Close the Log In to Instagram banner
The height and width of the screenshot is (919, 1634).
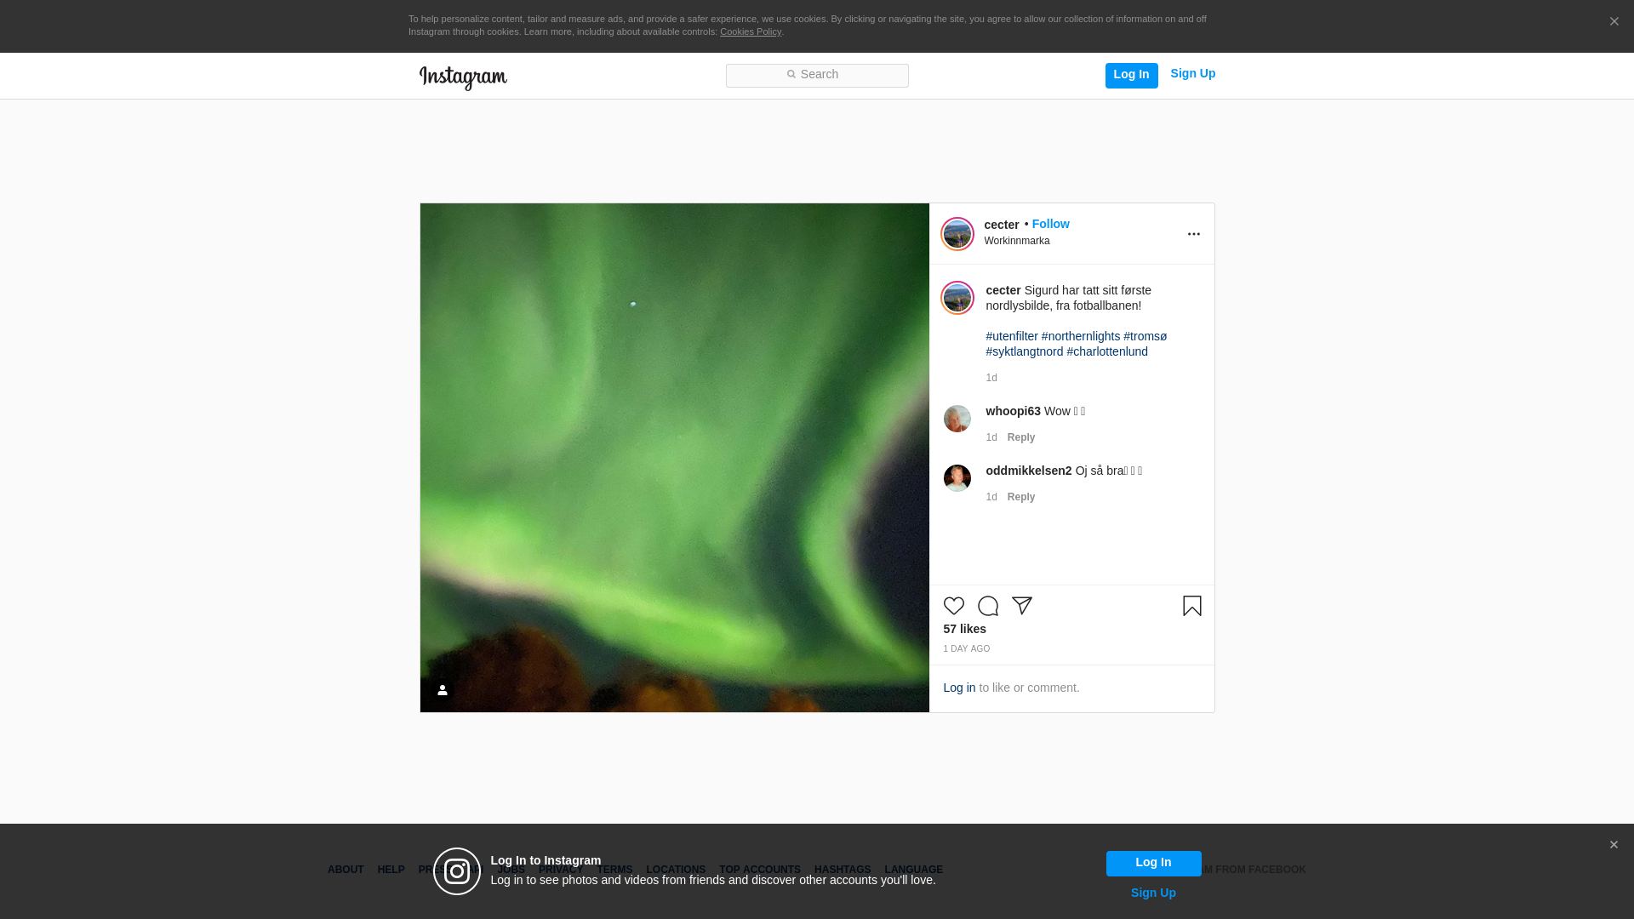pyautogui.click(x=1613, y=845)
